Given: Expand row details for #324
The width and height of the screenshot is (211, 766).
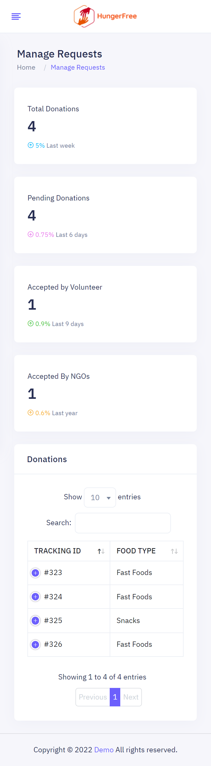Looking at the screenshot, I should [x=35, y=596].
